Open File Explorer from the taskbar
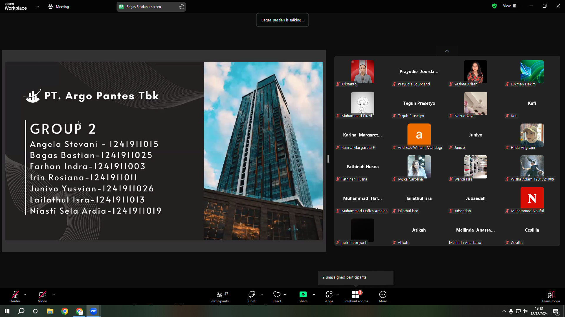Viewport: 565px width, 317px height. [50, 311]
